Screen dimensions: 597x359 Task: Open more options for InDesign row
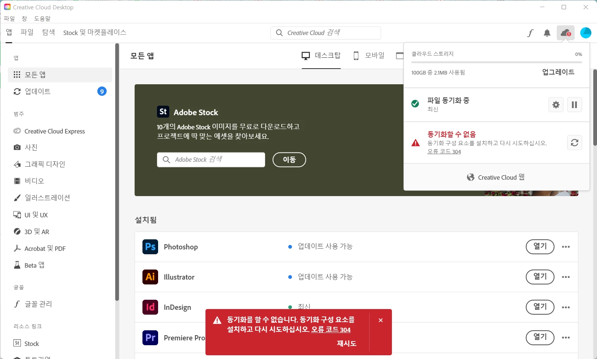coord(566,308)
